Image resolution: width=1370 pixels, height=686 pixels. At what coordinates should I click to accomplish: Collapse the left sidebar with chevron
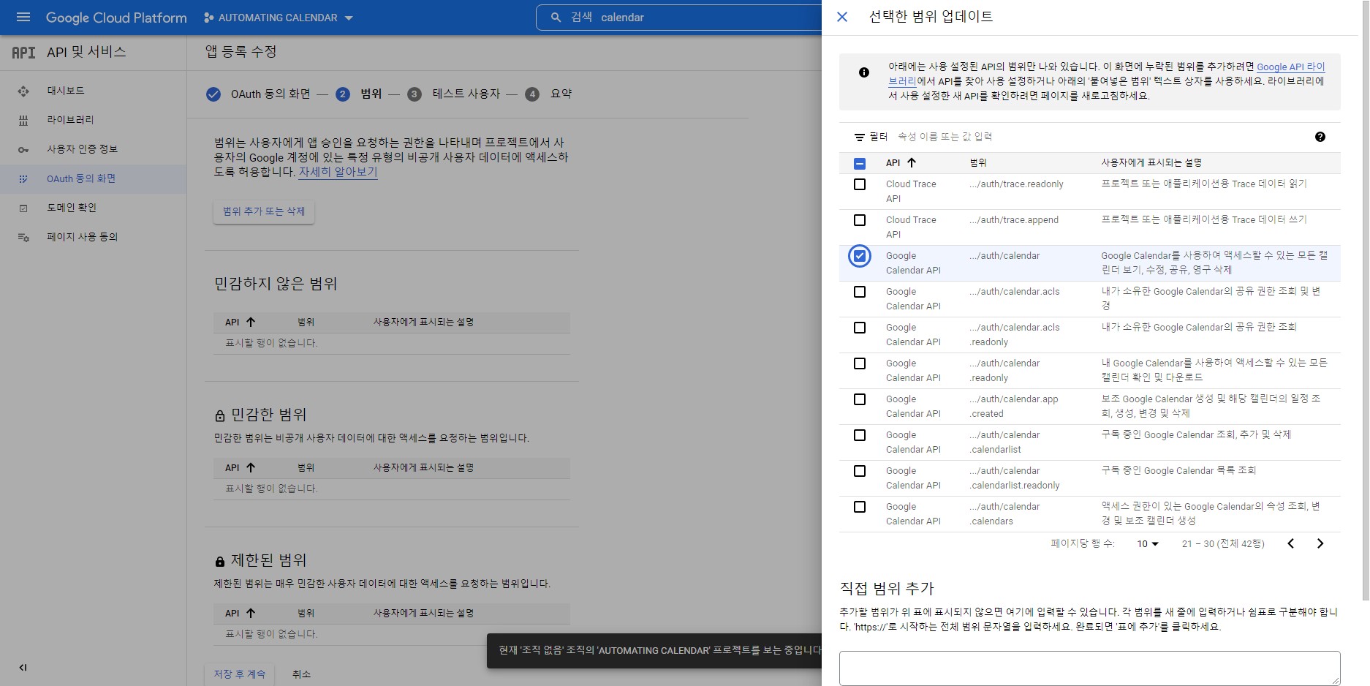tap(23, 667)
